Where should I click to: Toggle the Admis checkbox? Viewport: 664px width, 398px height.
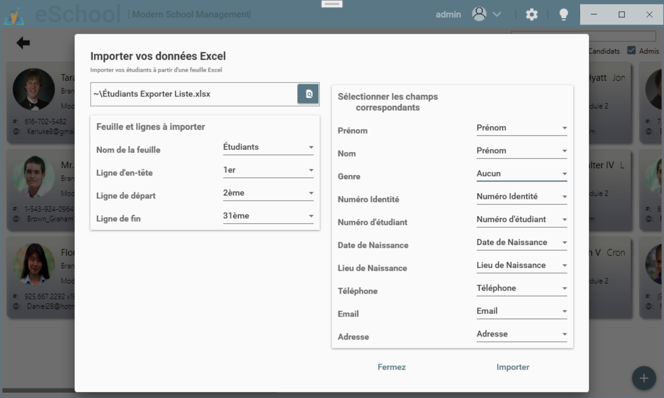[x=631, y=51]
